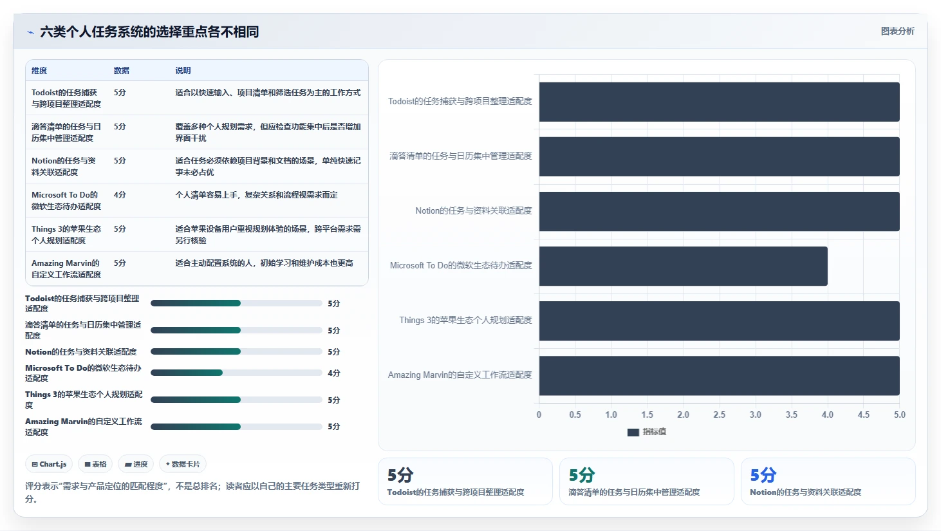The image size is (941, 531).
Task: Toggle the 指标值 legend item in chart
Action: coord(647,432)
